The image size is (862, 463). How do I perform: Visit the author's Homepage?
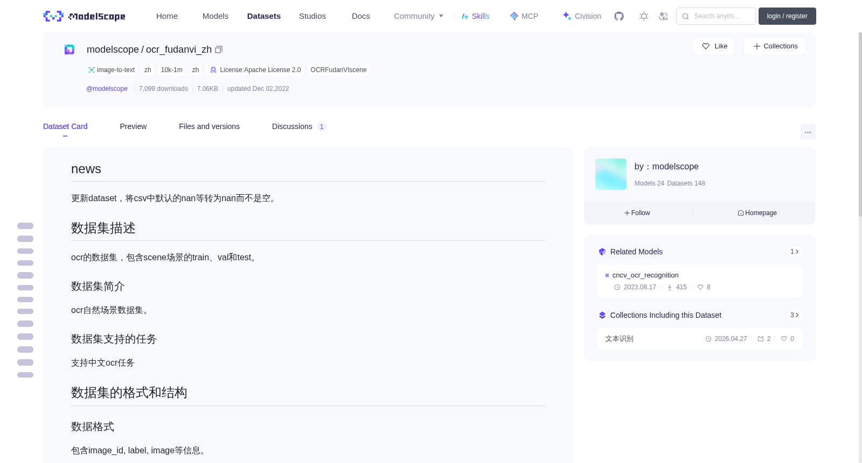tap(757, 213)
